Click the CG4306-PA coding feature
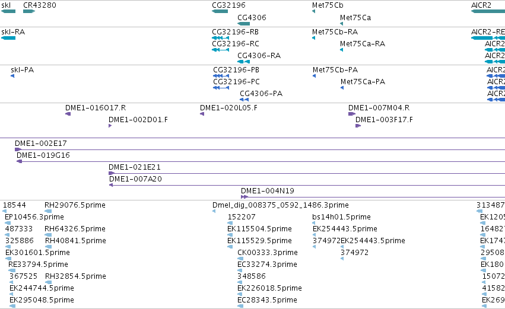The height and width of the screenshot is (309, 505). [x=244, y=100]
